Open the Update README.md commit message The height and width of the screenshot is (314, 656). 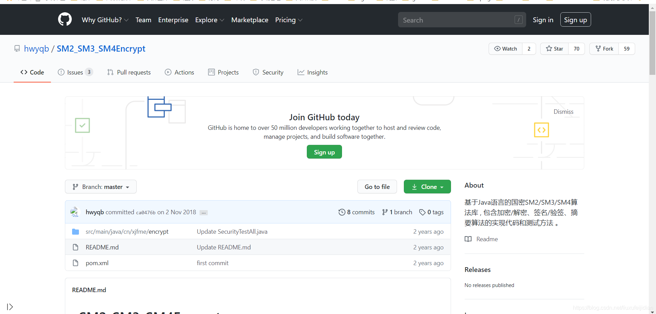point(224,247)
